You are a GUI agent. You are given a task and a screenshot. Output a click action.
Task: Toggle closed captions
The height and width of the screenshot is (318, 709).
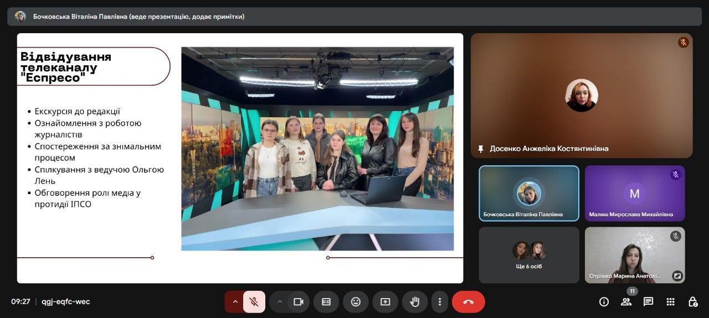326,302
